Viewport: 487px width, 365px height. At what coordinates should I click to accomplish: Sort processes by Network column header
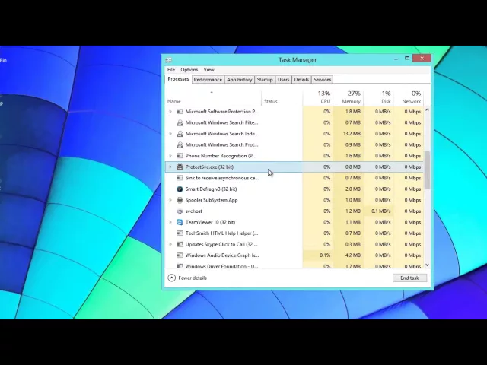409,97
